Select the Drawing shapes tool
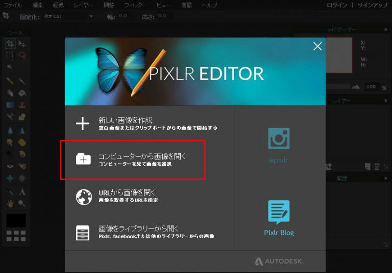The height and width of the screenshot is (273, 392). (22, 117)
